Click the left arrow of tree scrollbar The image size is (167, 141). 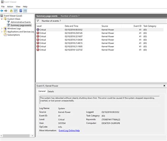1,136
